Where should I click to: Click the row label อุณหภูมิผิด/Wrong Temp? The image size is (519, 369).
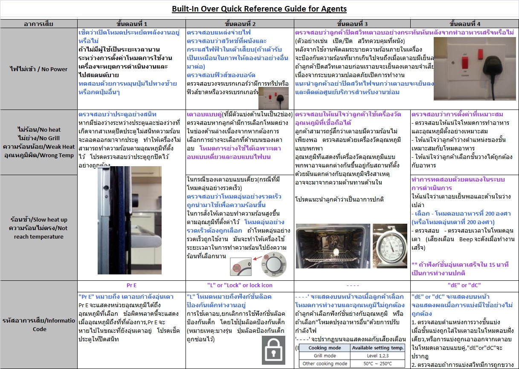click(39, 155)
